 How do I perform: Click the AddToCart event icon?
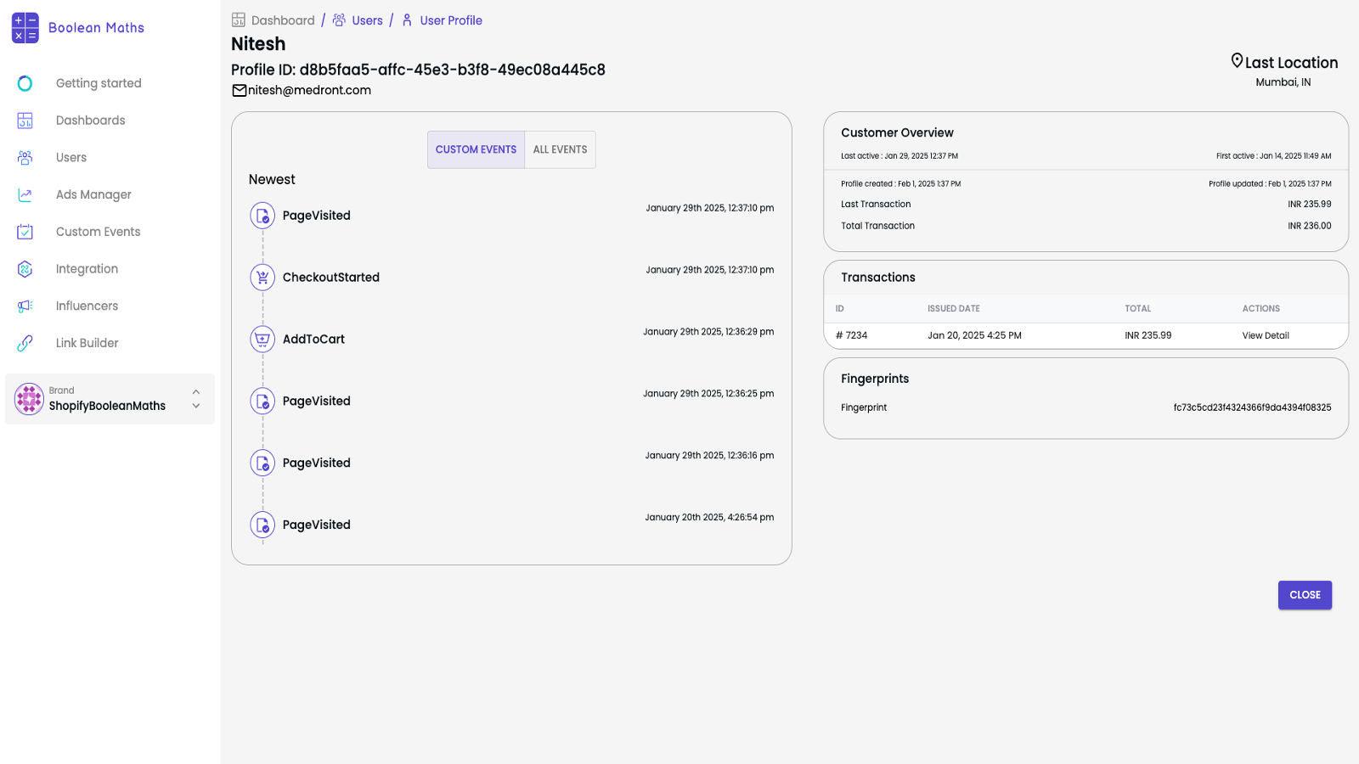262,339
